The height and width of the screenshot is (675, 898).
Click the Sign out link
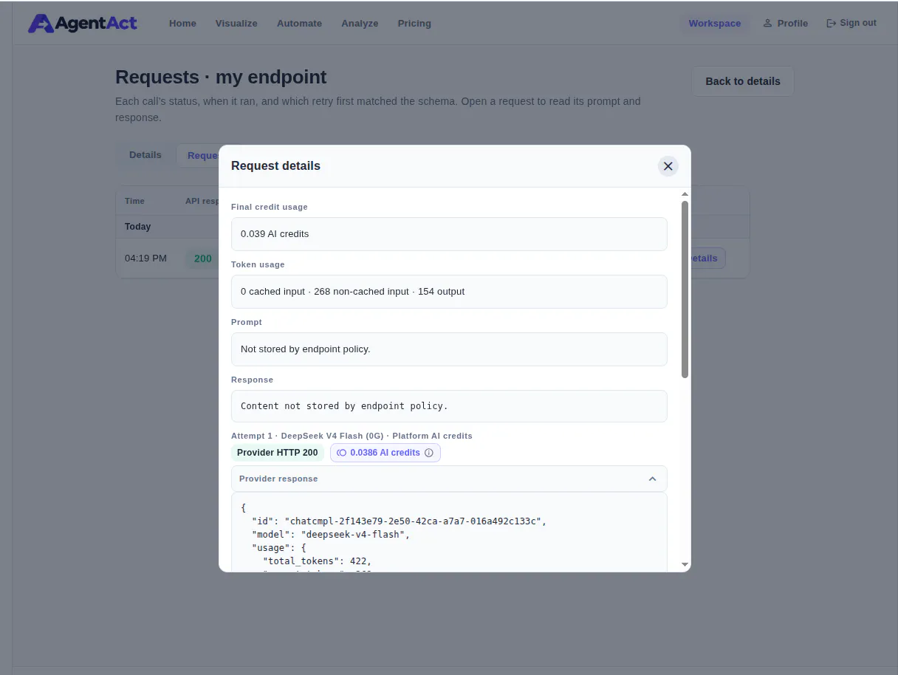[851, 23]
